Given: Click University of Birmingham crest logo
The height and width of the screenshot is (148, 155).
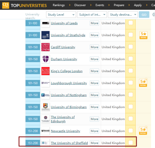Looking at the screenshot, I should 46,107.
